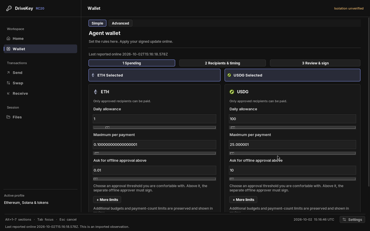Viewport: 370px width, 231px height.
Task: Click the ETH Maximum per payment field
Action: coord(155,145)
